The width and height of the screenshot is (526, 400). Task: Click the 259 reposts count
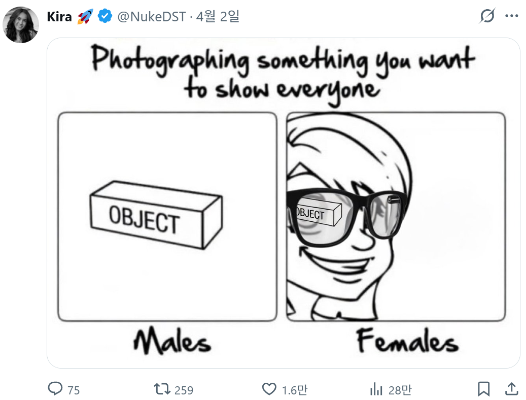184,390
